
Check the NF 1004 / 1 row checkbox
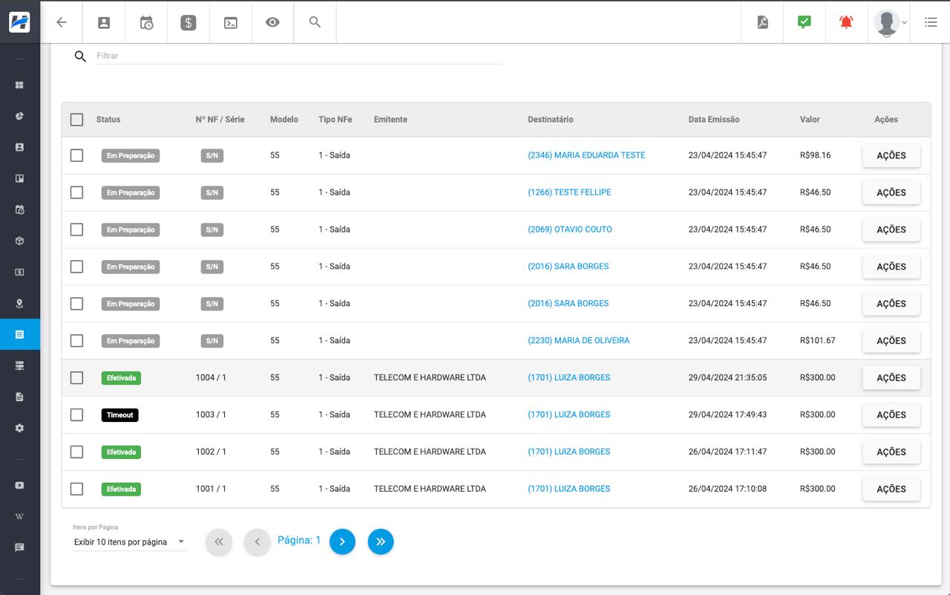(x=76, y=378)
